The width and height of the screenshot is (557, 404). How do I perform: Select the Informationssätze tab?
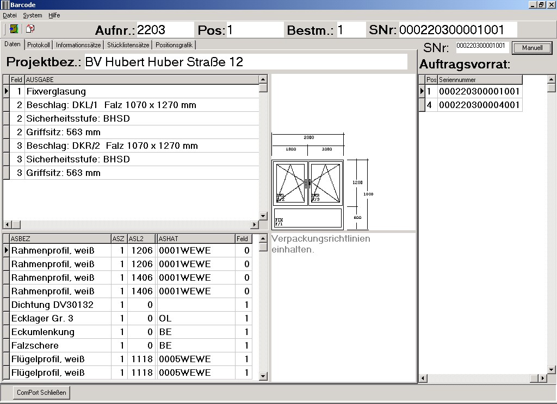78,45
